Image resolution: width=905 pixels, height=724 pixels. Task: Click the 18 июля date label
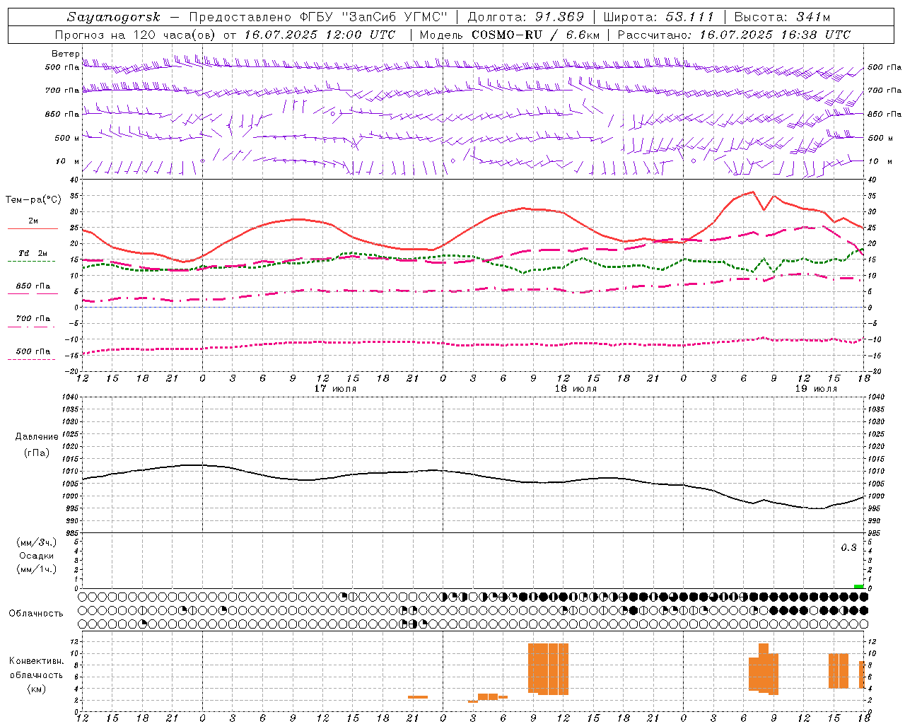[x=576, y=389]
